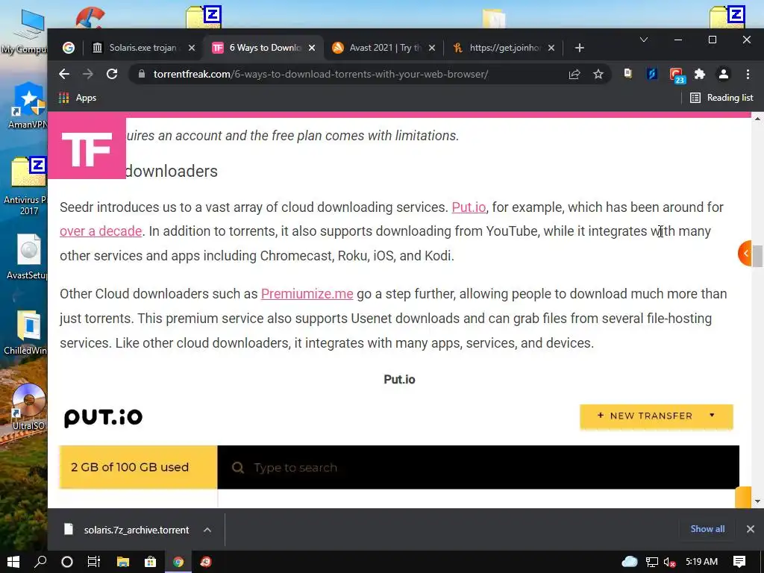This screenshot has width=764, height=573.
Task: Open File Explorer from the taskbar
Action: [x=123, y=562]
